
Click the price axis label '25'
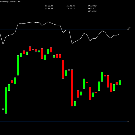[129, 28]
